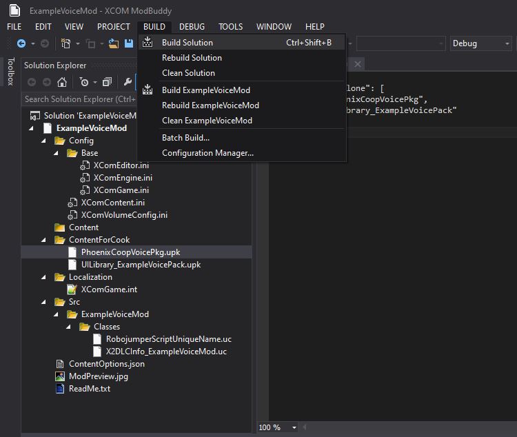Choose Rebuild ExampleVoiceMod
The width and height of the screenshot is (517, 437).
pos(241,105)
